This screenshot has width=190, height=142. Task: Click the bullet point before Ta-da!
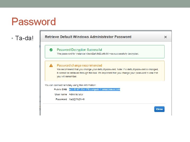pos(12,38)
